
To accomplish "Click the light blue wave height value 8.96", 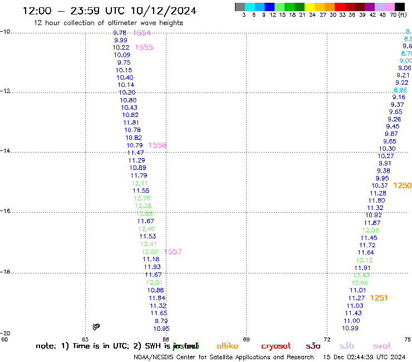I will tap(400, 90).
